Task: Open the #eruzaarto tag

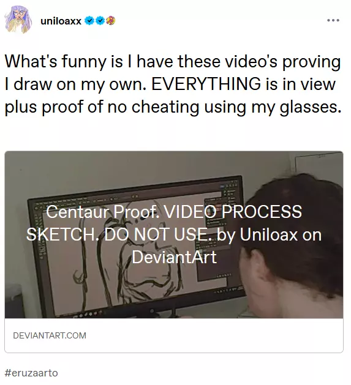Action: [x=31, y=373]
